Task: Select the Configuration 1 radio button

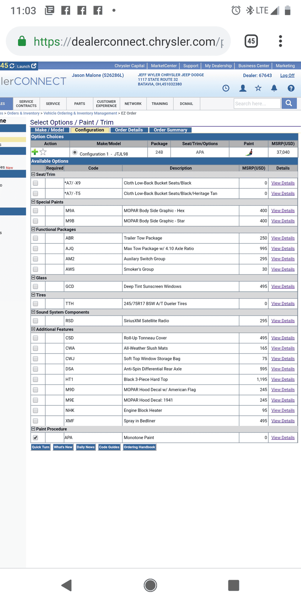Action: pos(75,153)
